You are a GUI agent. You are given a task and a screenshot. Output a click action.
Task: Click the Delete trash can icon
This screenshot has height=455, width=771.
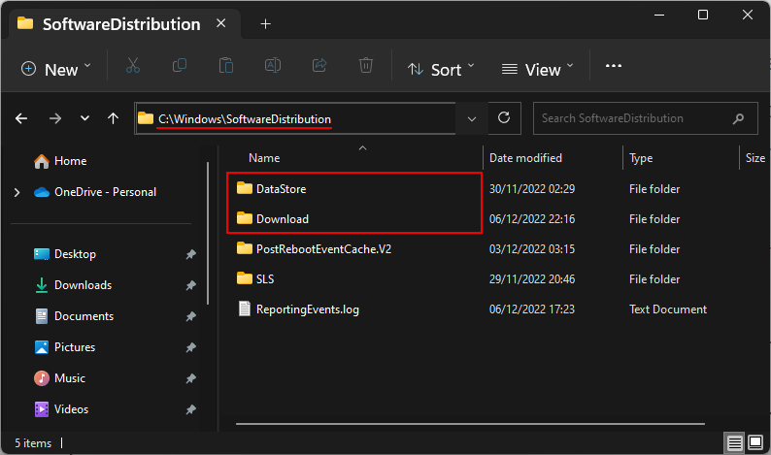click(x=366, y=65)
